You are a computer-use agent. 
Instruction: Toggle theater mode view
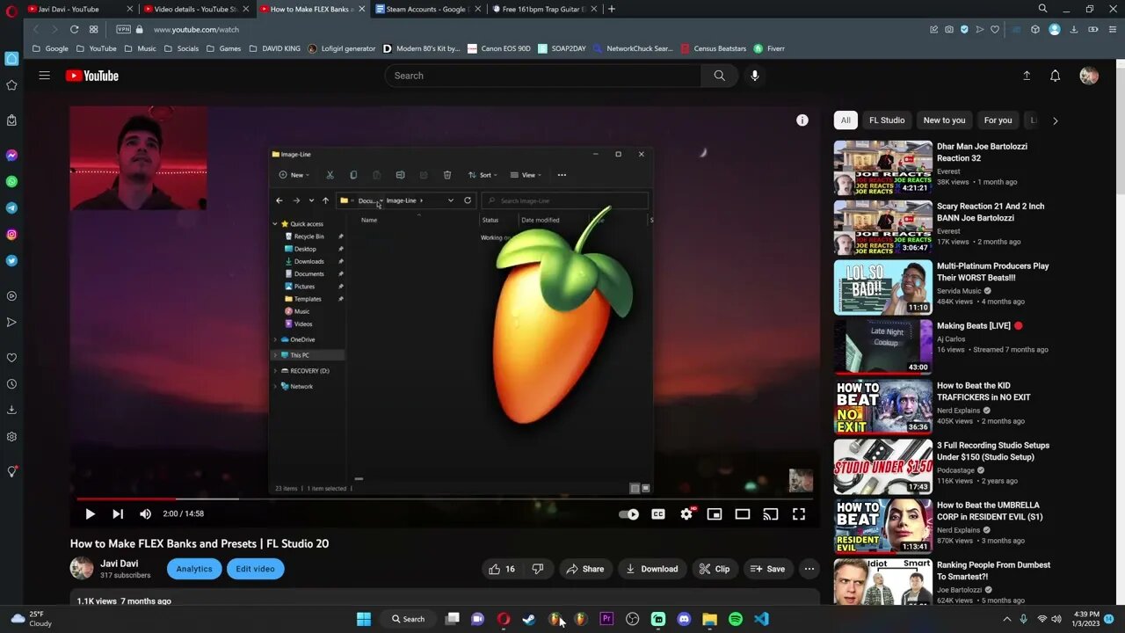click(743, 514)
